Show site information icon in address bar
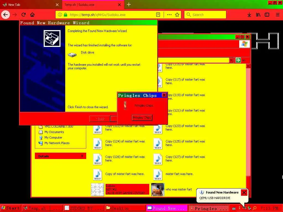Screen dimensions: 283x212 point(60,15)
